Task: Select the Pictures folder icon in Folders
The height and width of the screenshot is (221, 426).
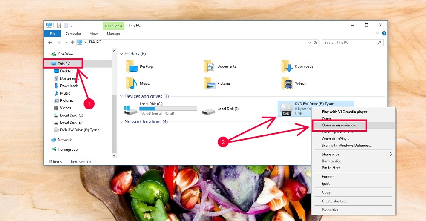Action: pyautogui.click(x=210, y=83)
